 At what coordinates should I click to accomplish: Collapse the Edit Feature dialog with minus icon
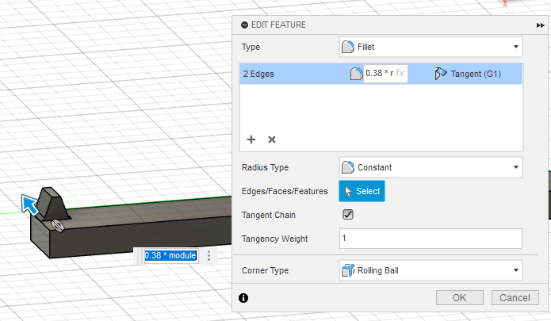244,25
